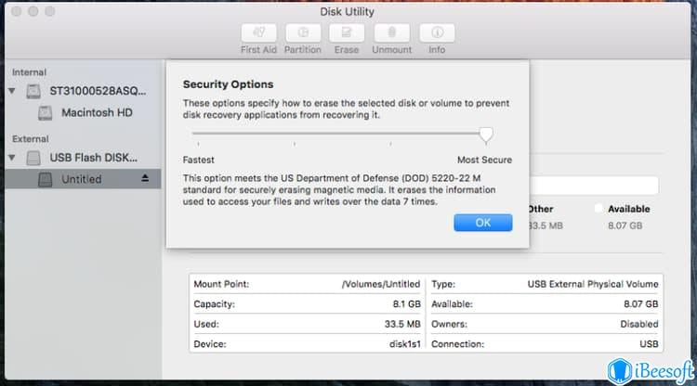Eject the Untitled volume
The image size is (697, 386).
[x=145, y=178]
